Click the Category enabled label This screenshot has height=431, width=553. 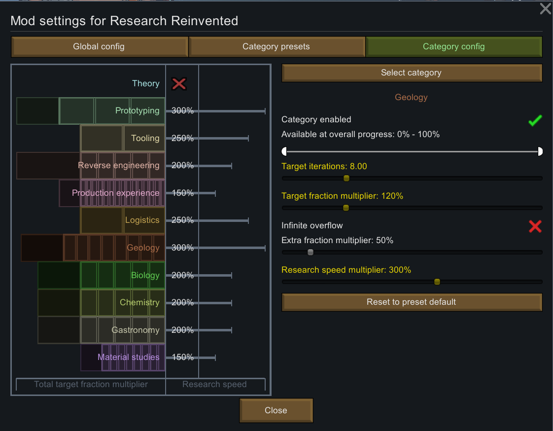316,120
